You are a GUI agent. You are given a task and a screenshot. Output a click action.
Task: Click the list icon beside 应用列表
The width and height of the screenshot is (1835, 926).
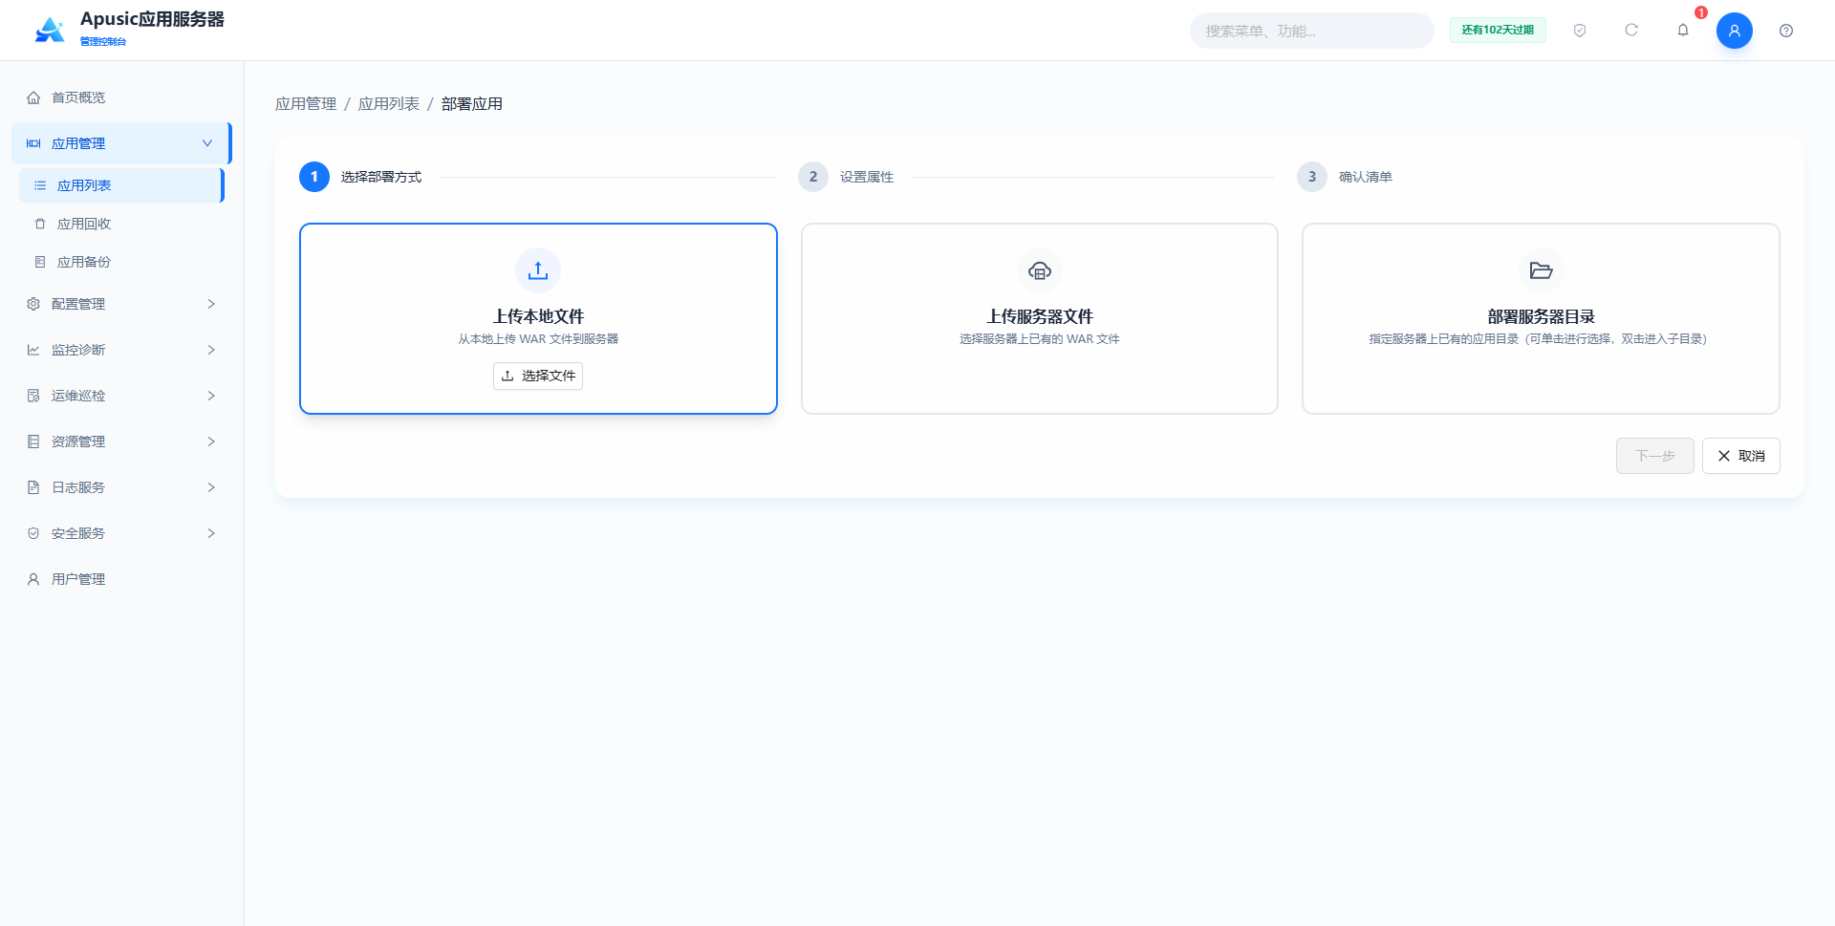[x=40, y=185]
